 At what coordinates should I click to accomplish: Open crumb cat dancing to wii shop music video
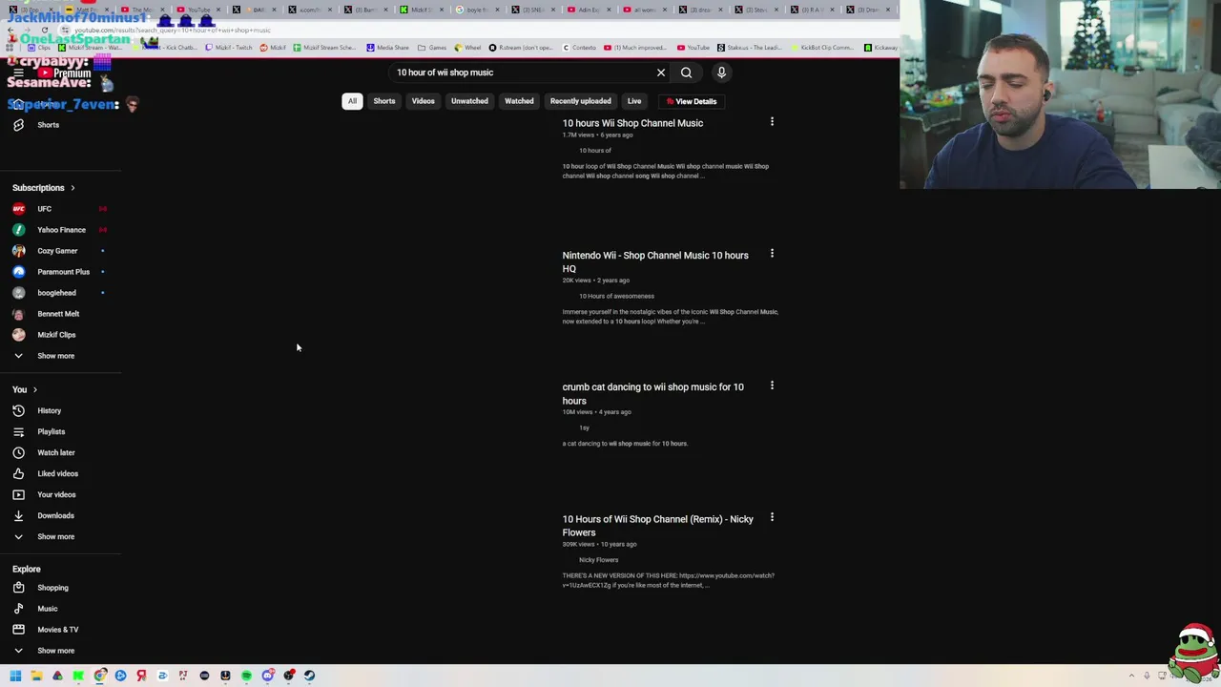(x=652, y=393)
